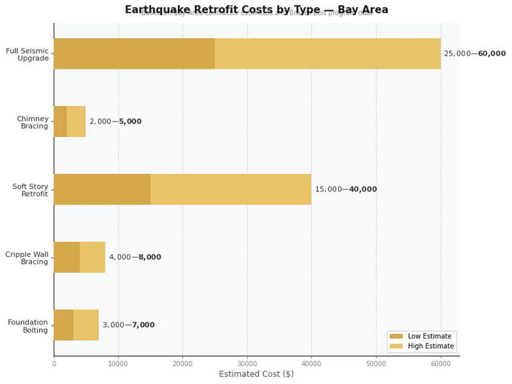
Task: Select the "Foundation Bolting" axis label
Action: point(28,326)
